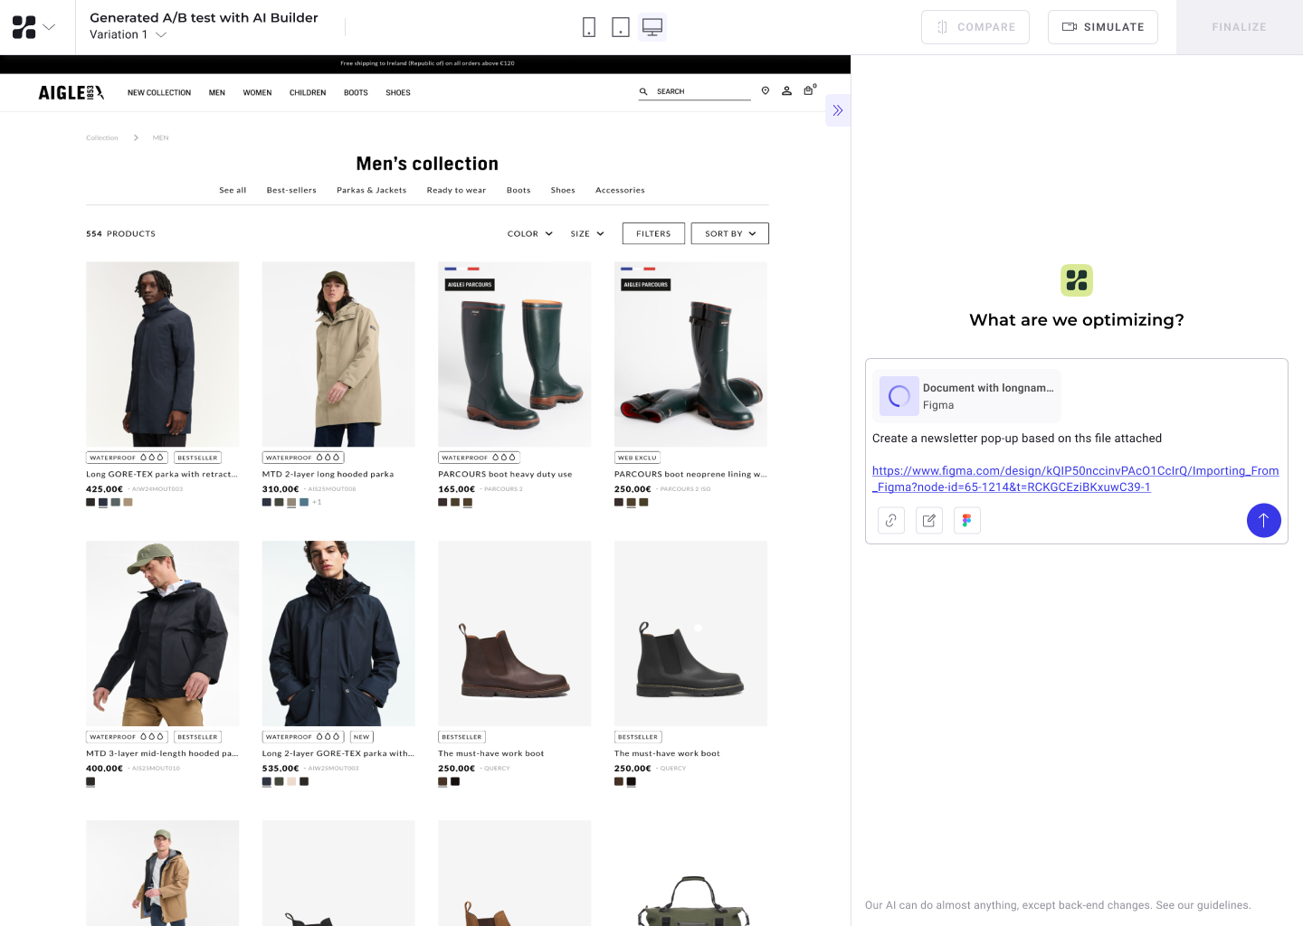Click the Filters button
This screenshot has height=926, width=1303.
click(x=653, y=233)
